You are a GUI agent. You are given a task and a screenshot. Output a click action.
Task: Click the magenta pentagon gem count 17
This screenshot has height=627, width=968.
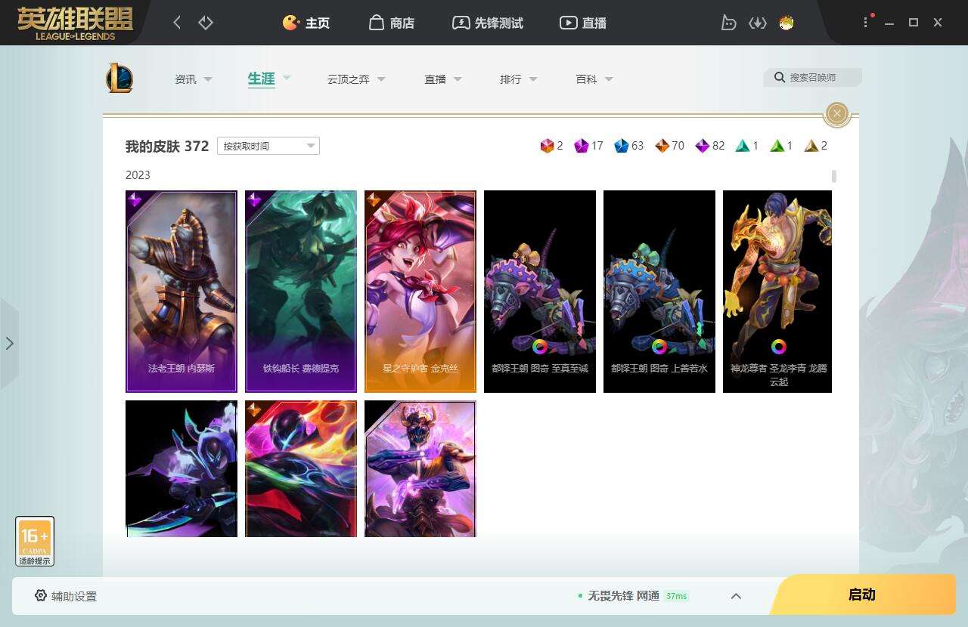tap(588, 146)
